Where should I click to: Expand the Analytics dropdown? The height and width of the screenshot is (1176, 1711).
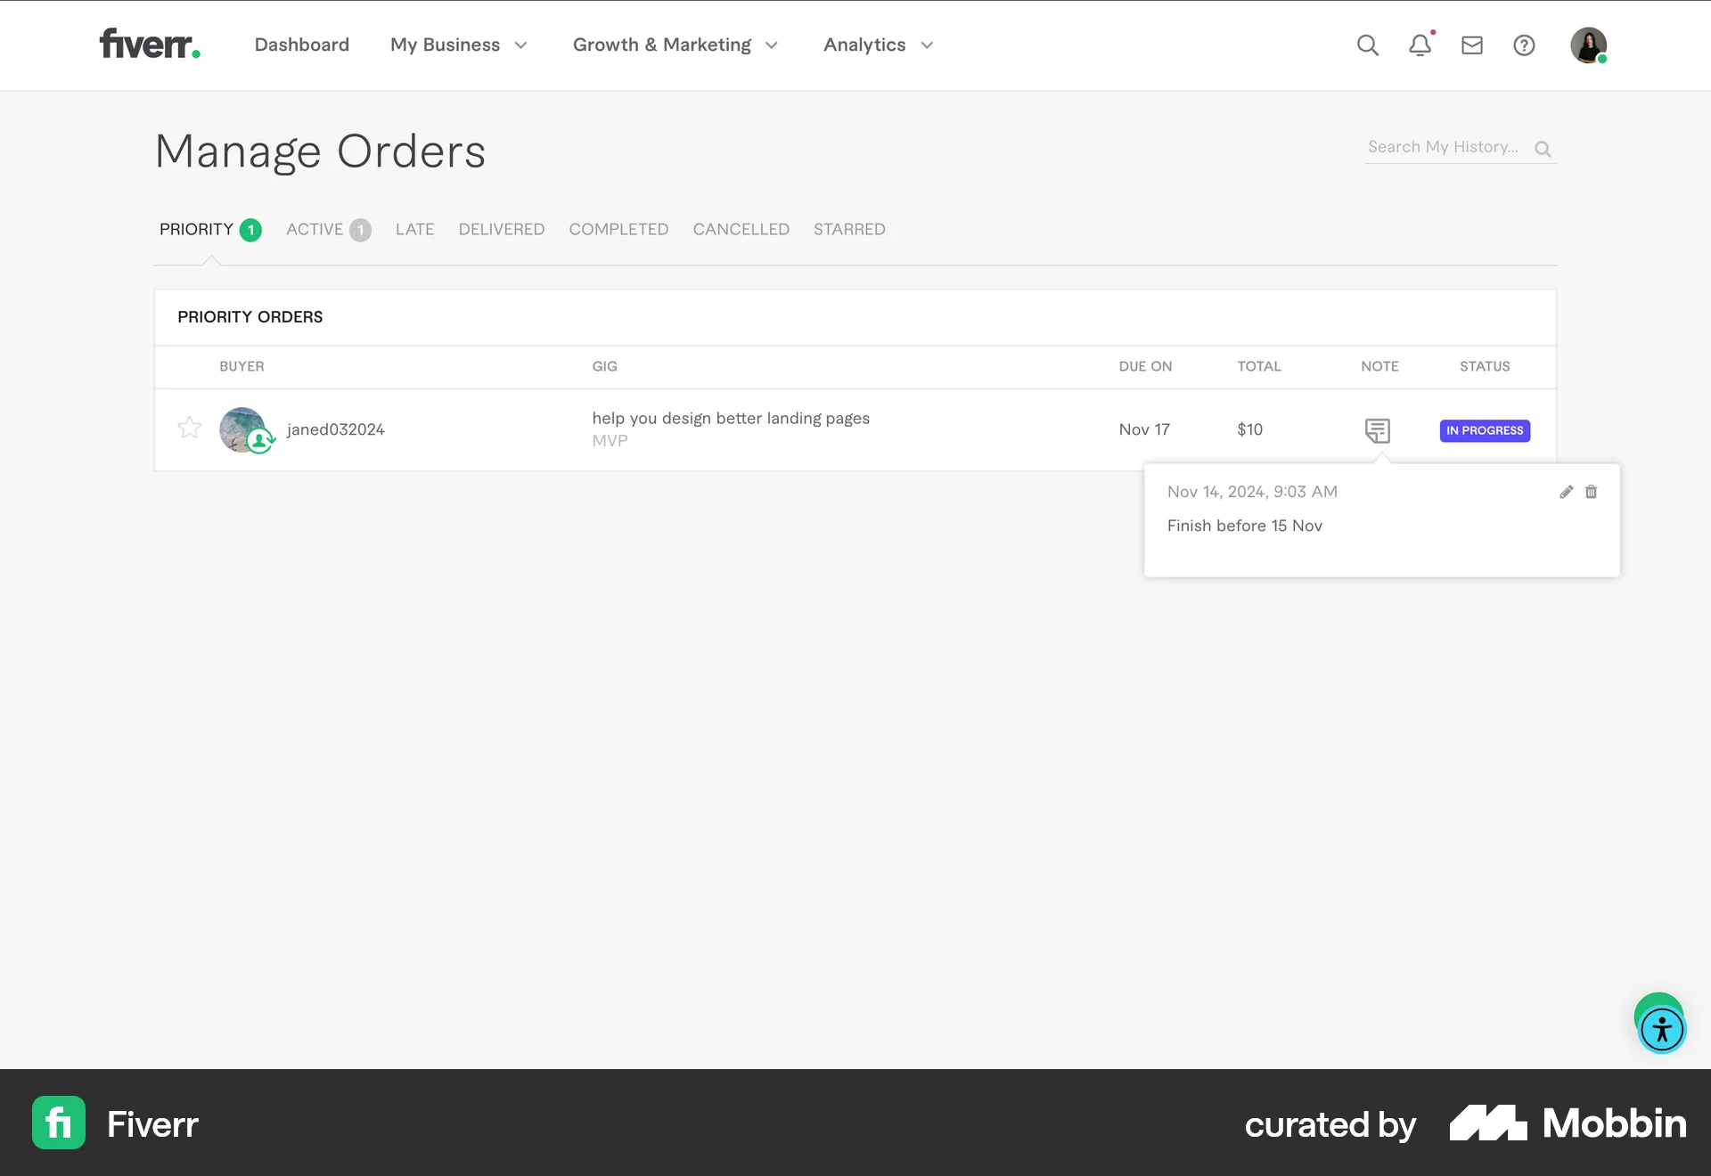878,45
